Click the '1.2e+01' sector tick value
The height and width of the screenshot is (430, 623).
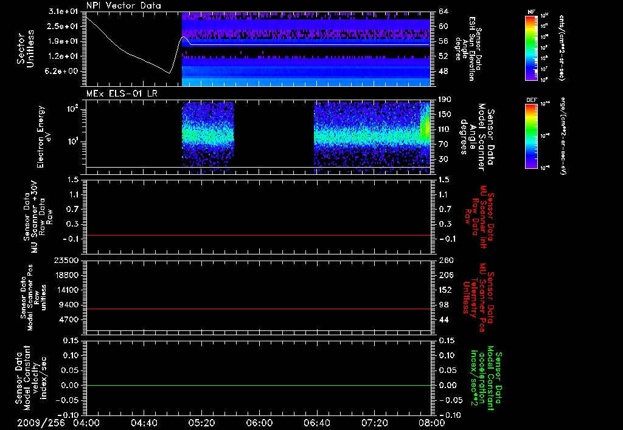point(63,56)
